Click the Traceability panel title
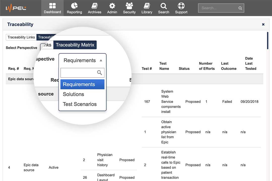 coord(20,24)
